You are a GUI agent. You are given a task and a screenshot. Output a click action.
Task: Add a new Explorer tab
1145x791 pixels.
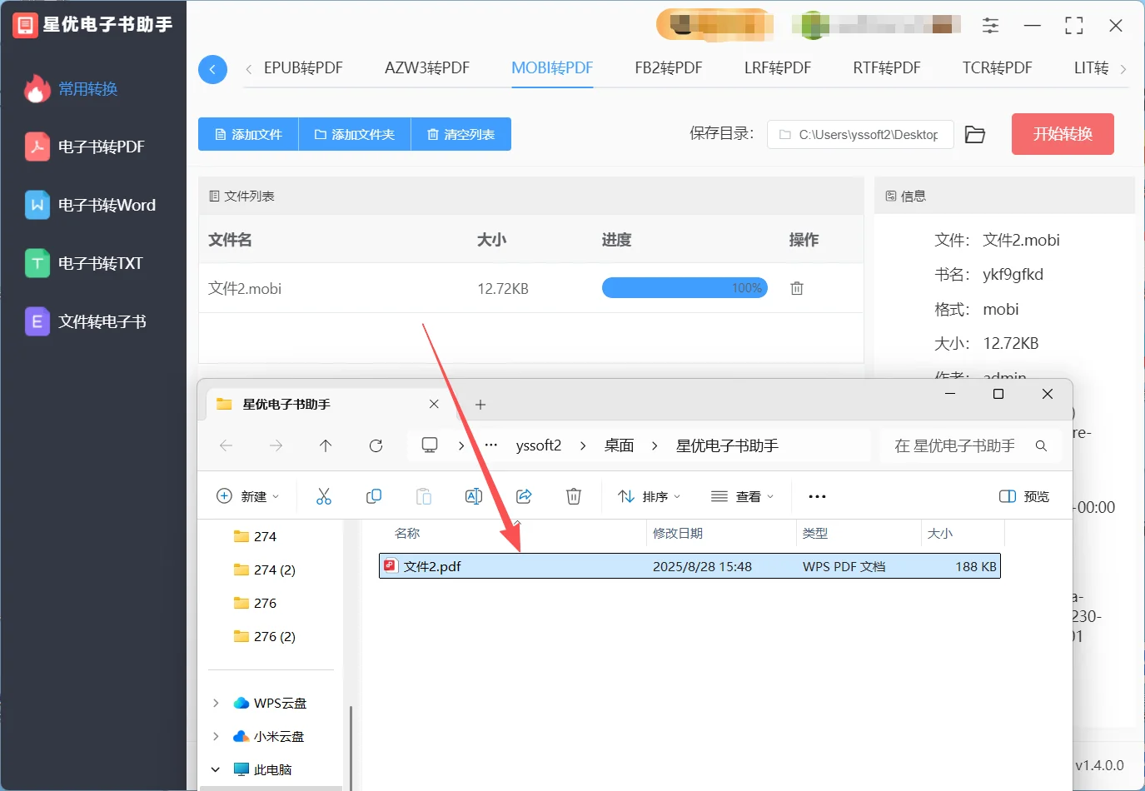tap(480, 405)
